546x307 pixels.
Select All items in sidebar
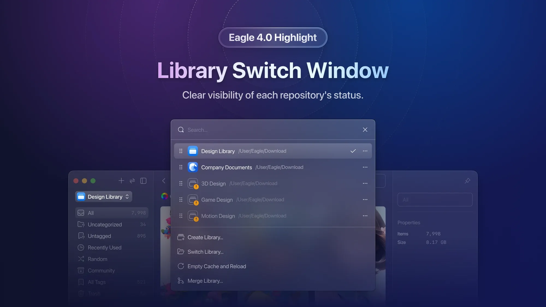coord(112,213)
